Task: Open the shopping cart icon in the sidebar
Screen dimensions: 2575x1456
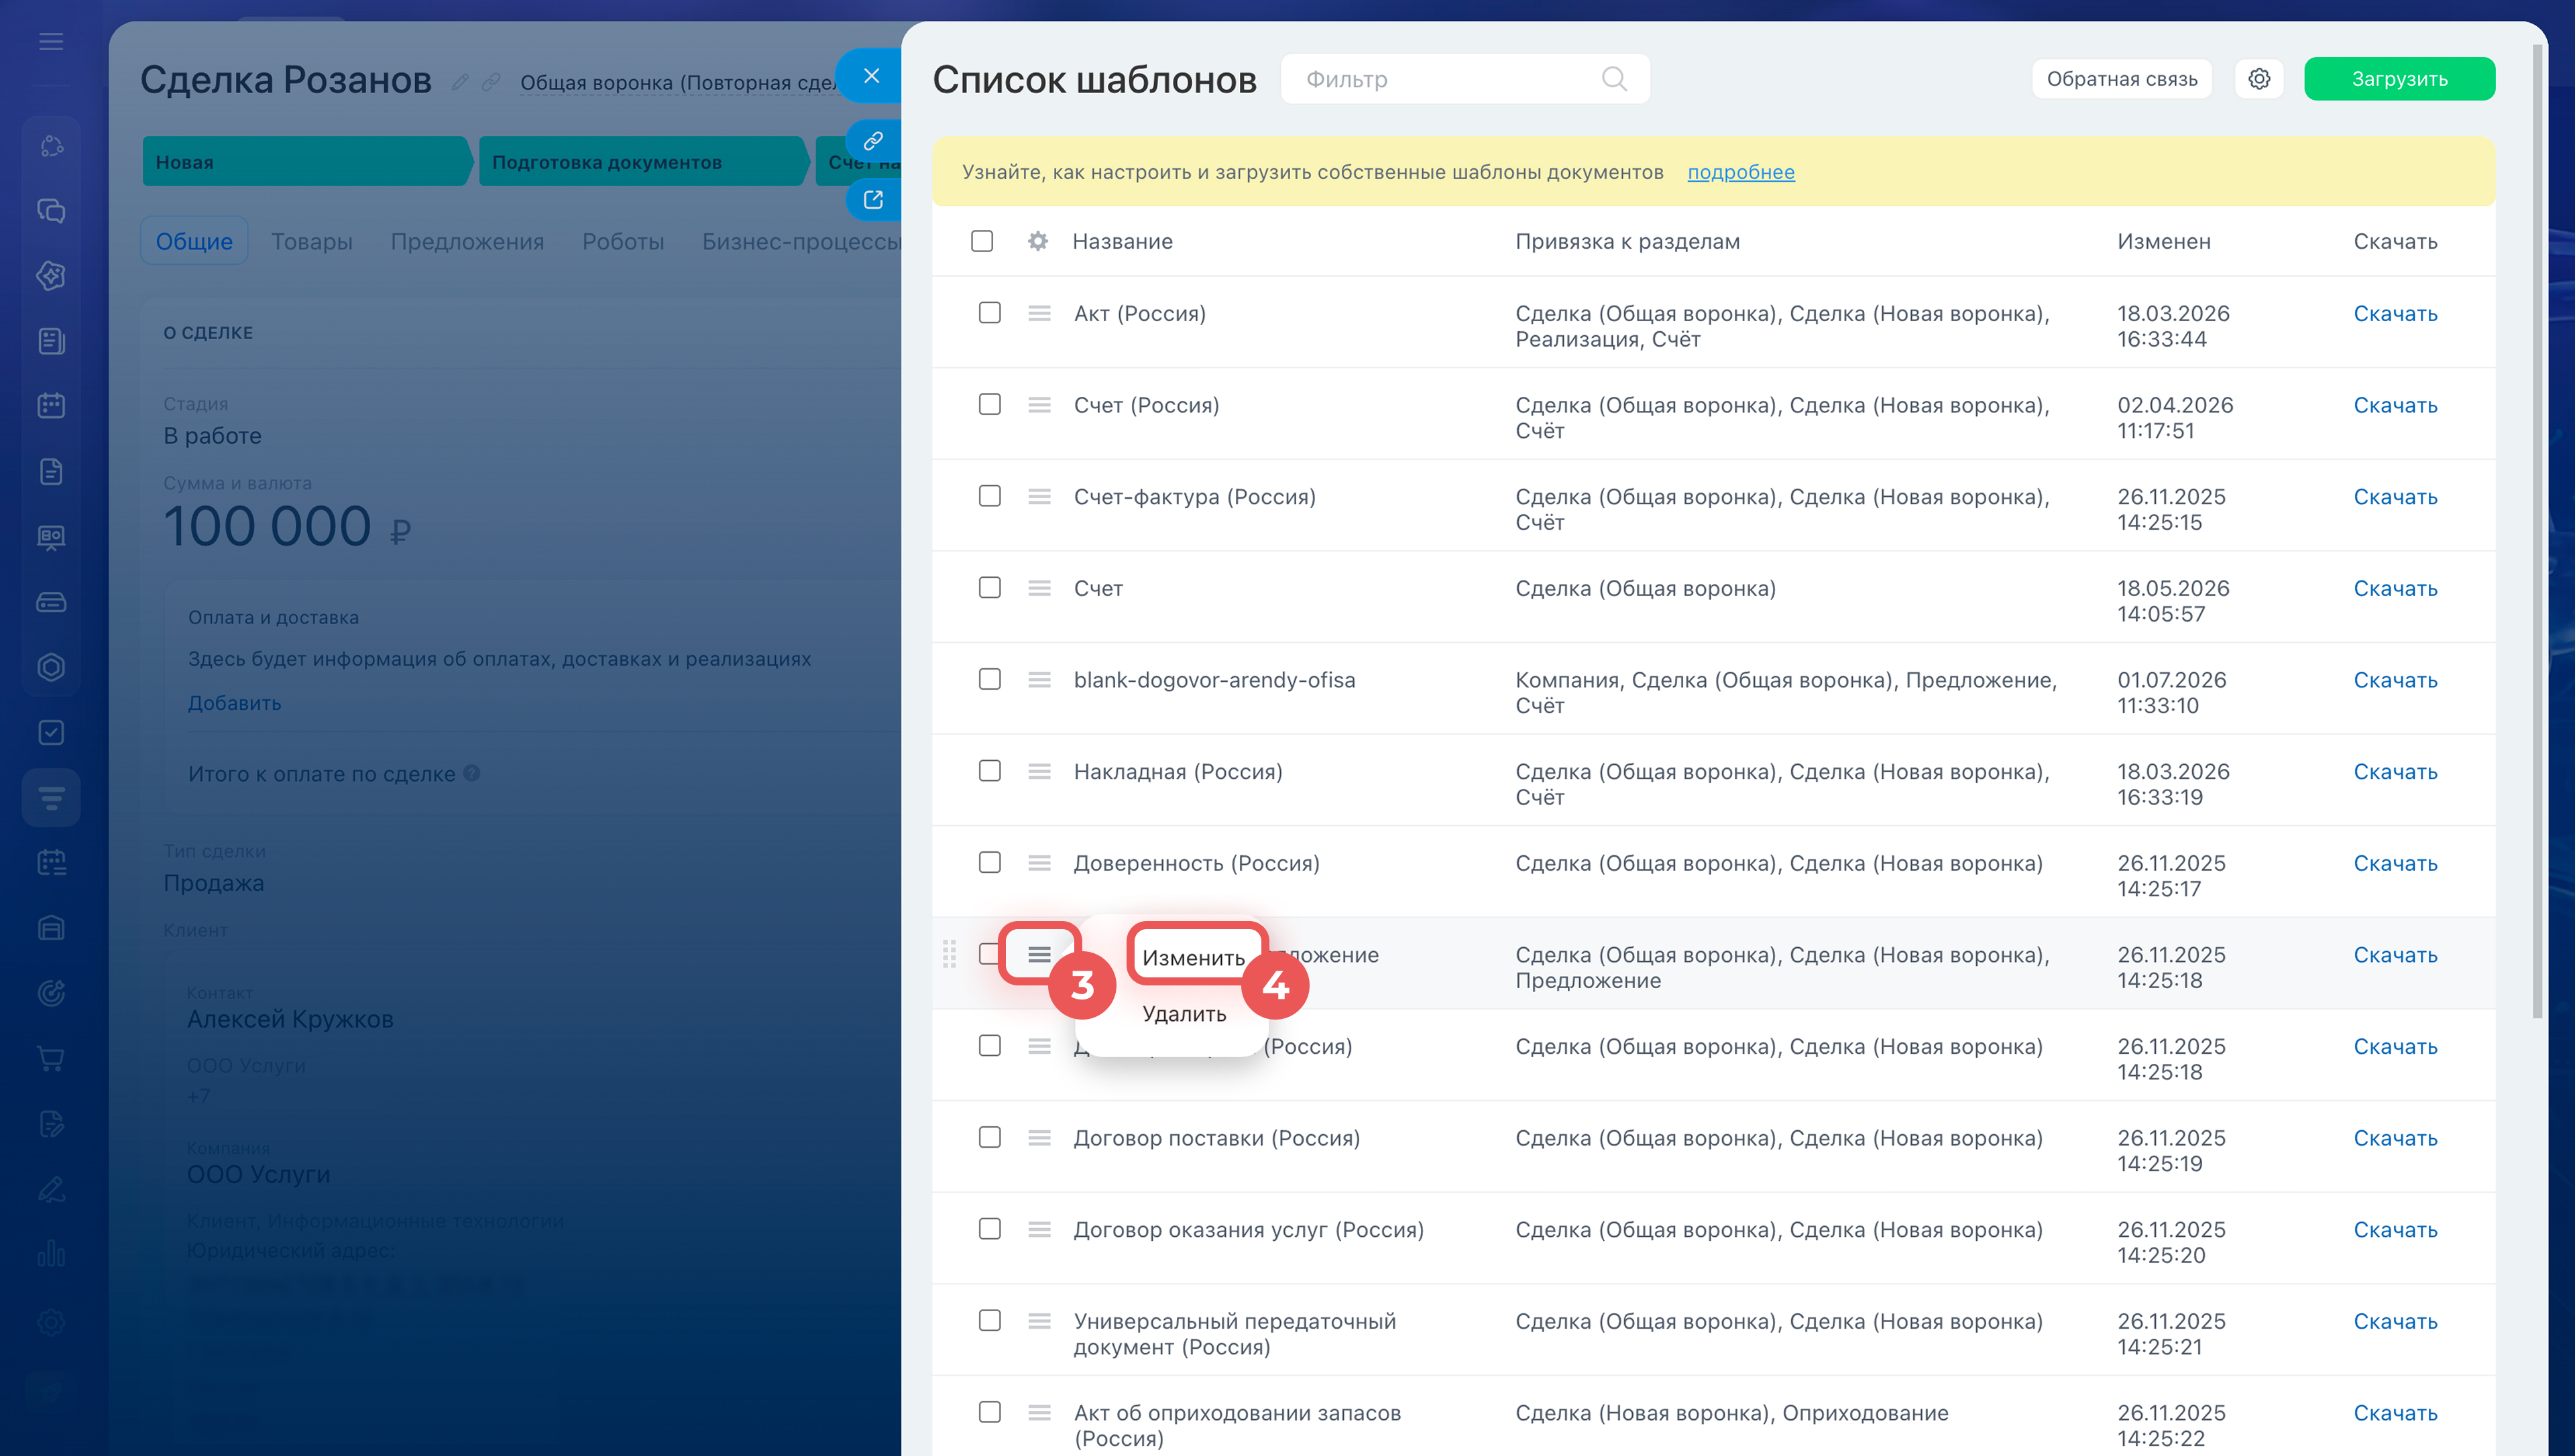Action: coord(51,1058)
